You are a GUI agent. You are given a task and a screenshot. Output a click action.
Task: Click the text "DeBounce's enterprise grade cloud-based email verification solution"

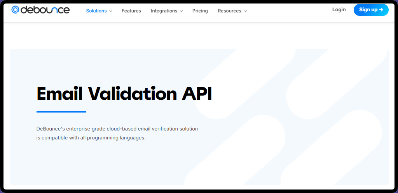(117, 129)
